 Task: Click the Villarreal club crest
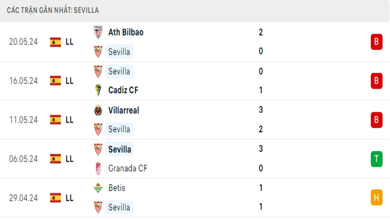click(98, 110)
